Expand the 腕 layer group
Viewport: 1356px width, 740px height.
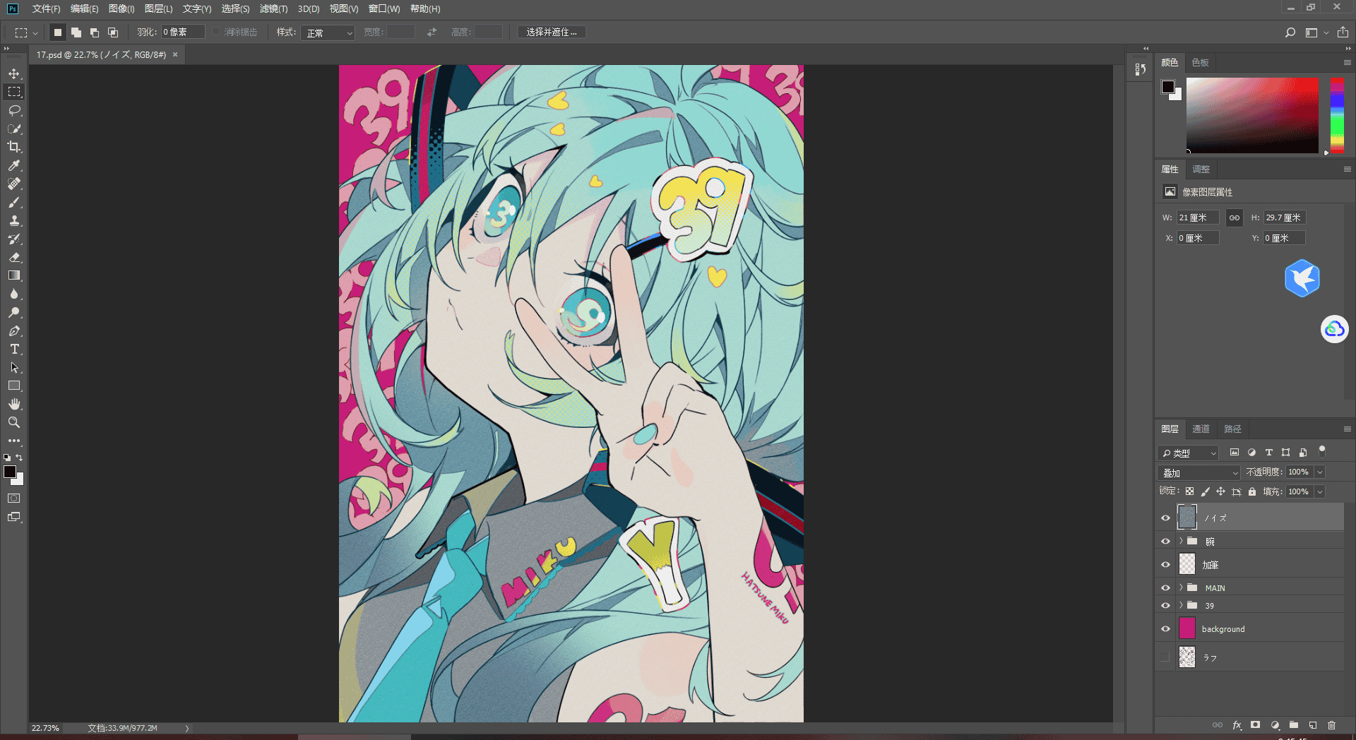1181,541
